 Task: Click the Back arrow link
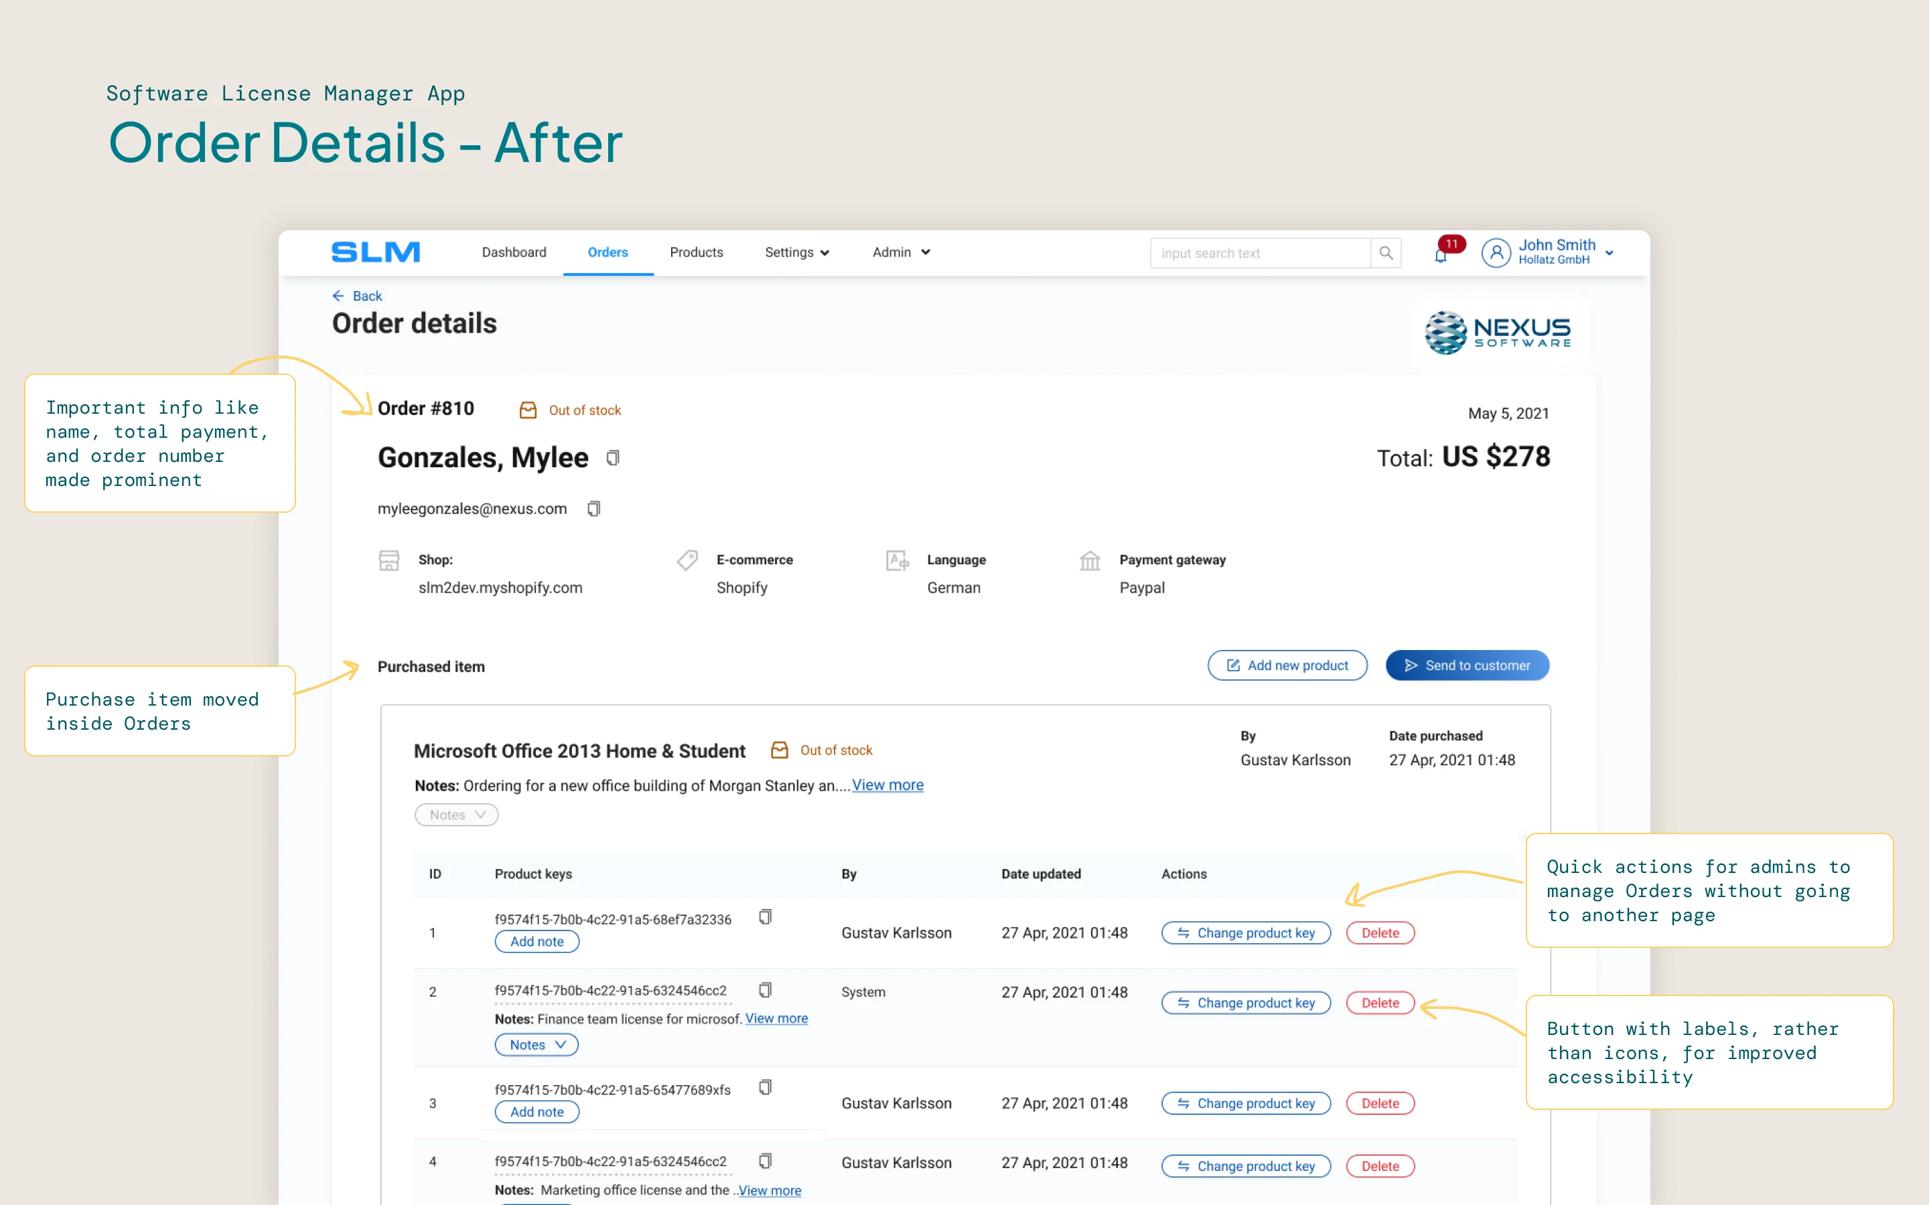(357, 296)
